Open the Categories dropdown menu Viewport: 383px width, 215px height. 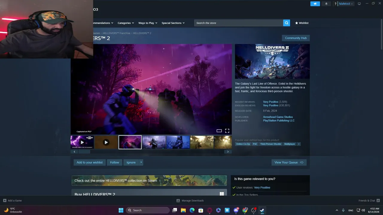pyautogui.click(x=126, y=23)
